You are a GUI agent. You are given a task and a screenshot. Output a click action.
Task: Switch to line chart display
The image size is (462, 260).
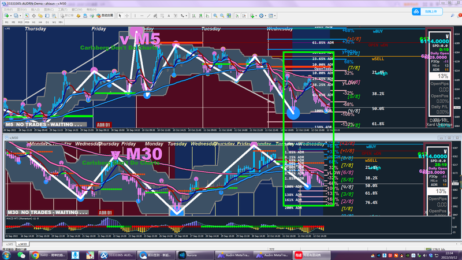coord(207,16)
